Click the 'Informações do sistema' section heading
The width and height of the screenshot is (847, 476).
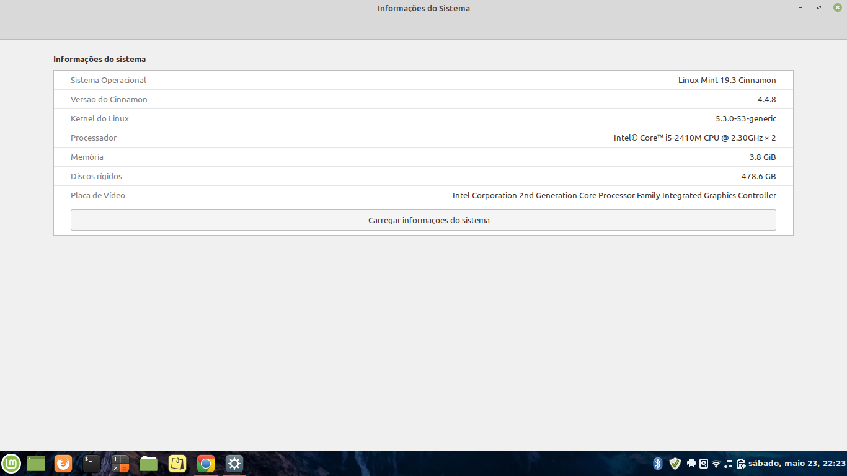click(100, 59)
